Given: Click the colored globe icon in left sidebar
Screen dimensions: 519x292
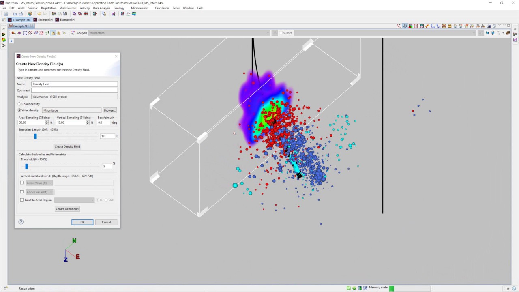Looking at the screenshot, I should 4,39.
